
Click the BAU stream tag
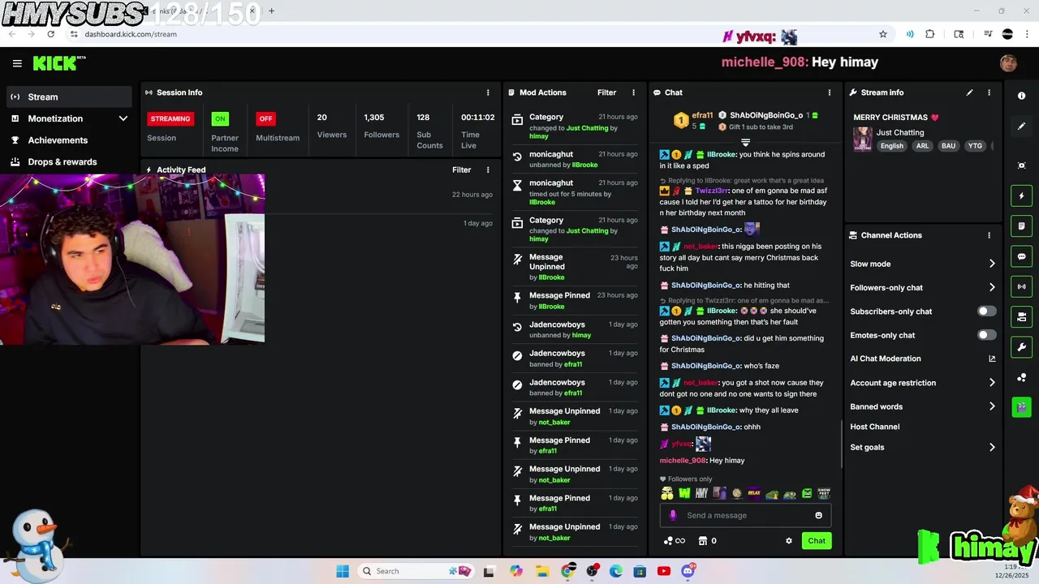(948, 146)
